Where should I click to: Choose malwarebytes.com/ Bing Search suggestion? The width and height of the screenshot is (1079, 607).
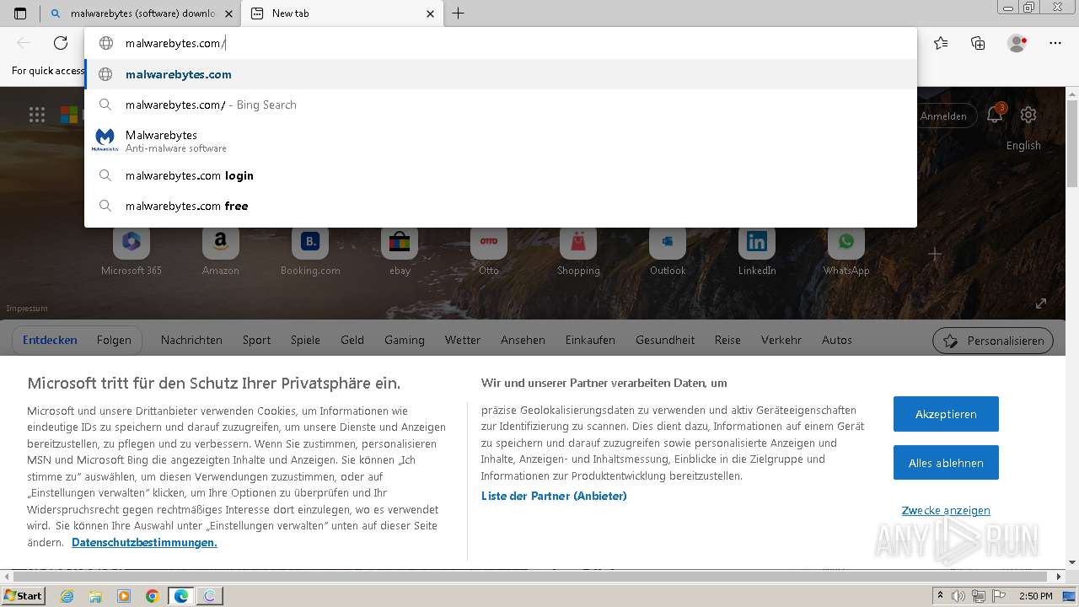pos(501,105)
